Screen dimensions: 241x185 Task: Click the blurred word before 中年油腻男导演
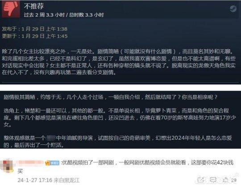(x=51, y=138)
